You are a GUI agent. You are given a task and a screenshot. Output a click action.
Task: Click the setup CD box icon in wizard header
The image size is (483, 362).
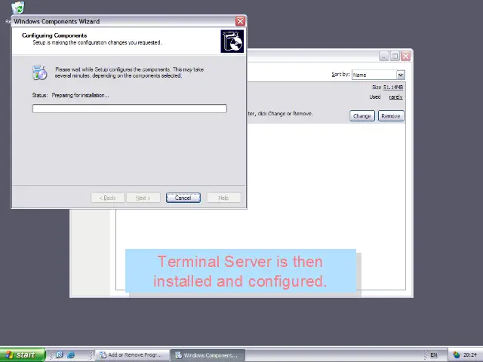point(232,41)
